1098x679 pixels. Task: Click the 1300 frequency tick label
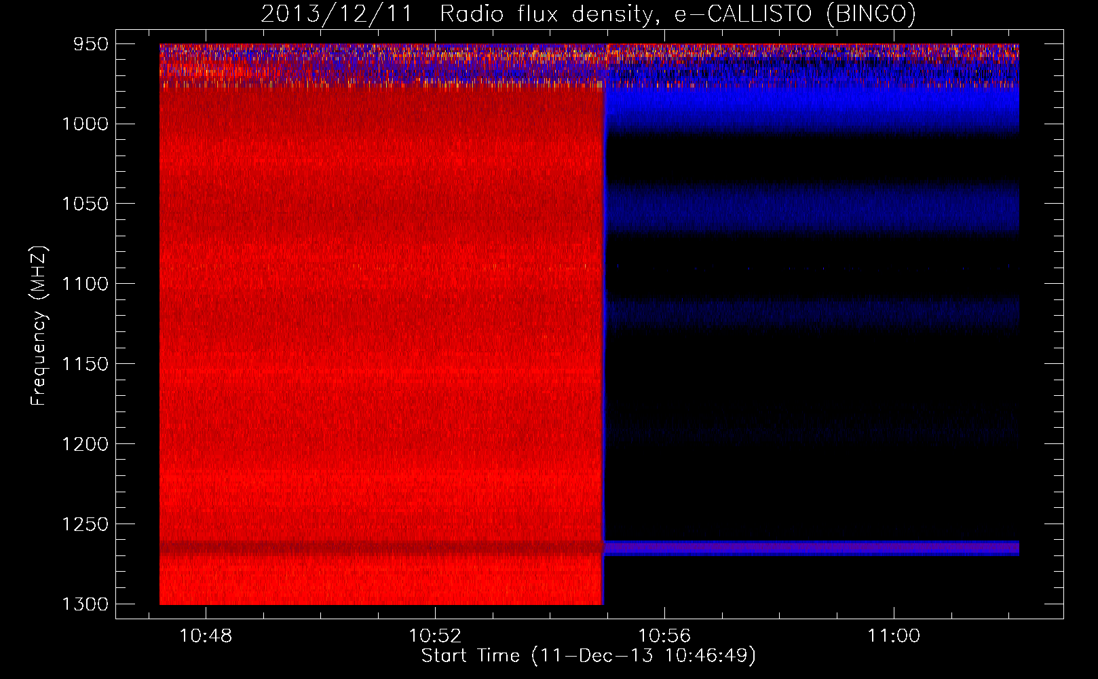coord(85,604)
